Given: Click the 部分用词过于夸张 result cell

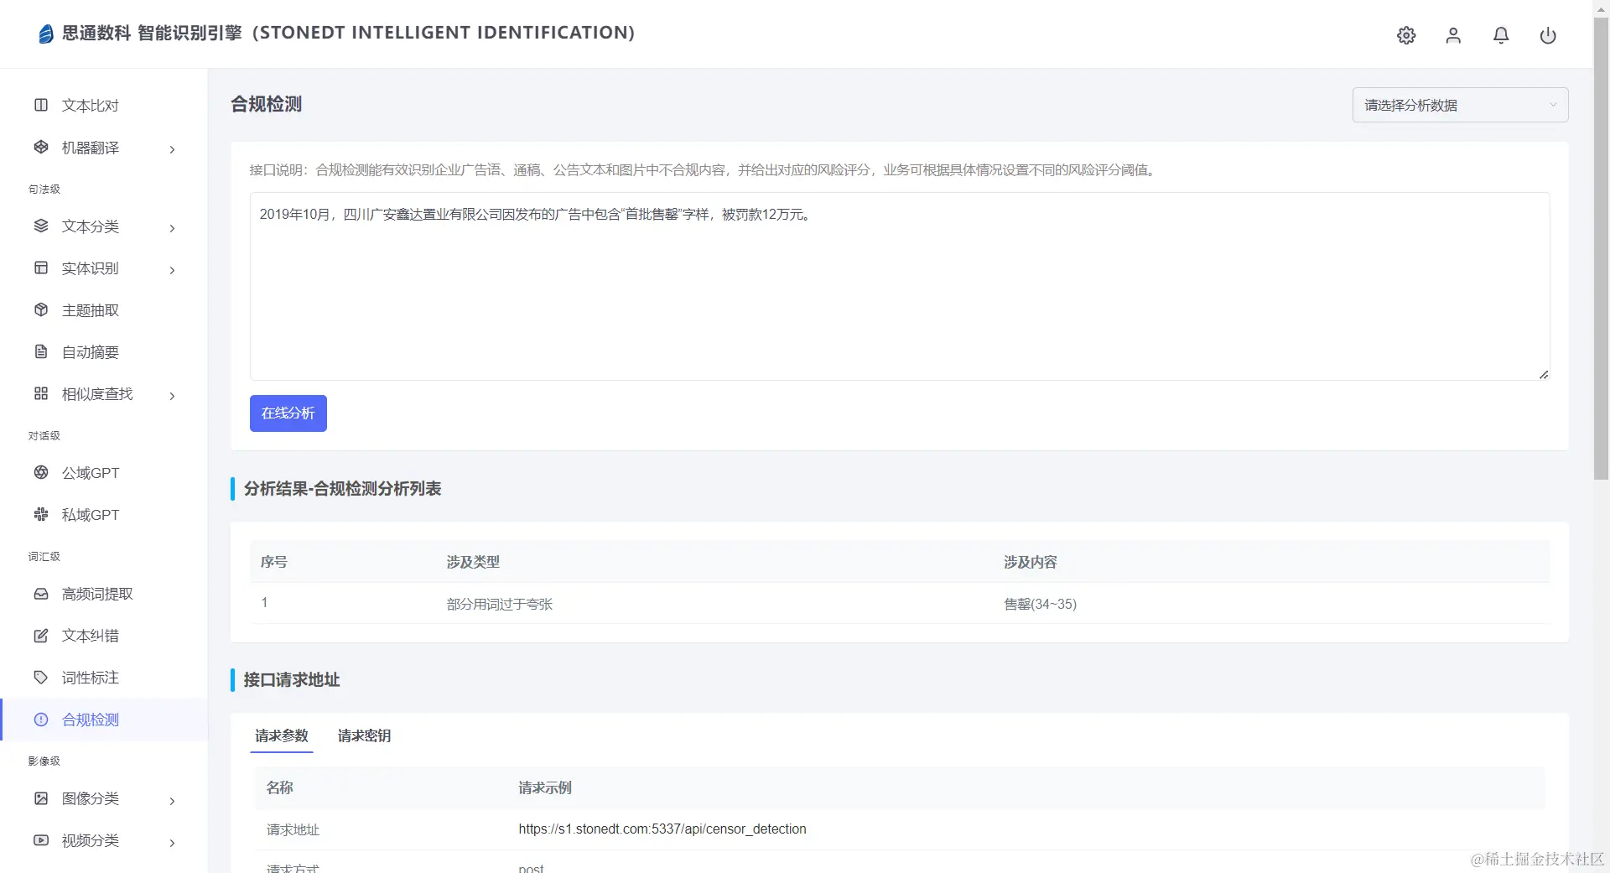Looking at the screenshot, I should pyautogui.click(x=500, y=604).
